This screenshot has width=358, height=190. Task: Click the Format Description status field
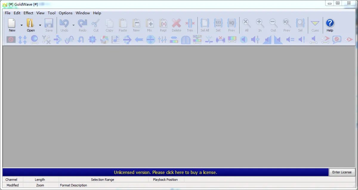pos(73,185)
